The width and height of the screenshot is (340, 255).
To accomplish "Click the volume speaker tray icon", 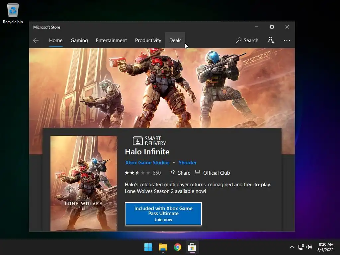I will [x=309, y=247].
